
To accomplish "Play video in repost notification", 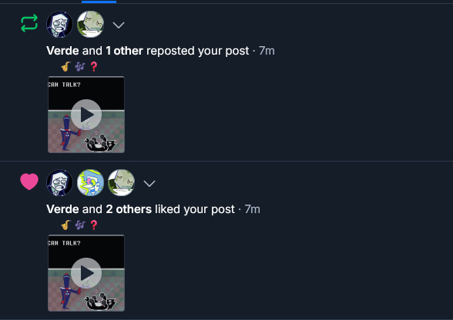I will click(86, 115).
